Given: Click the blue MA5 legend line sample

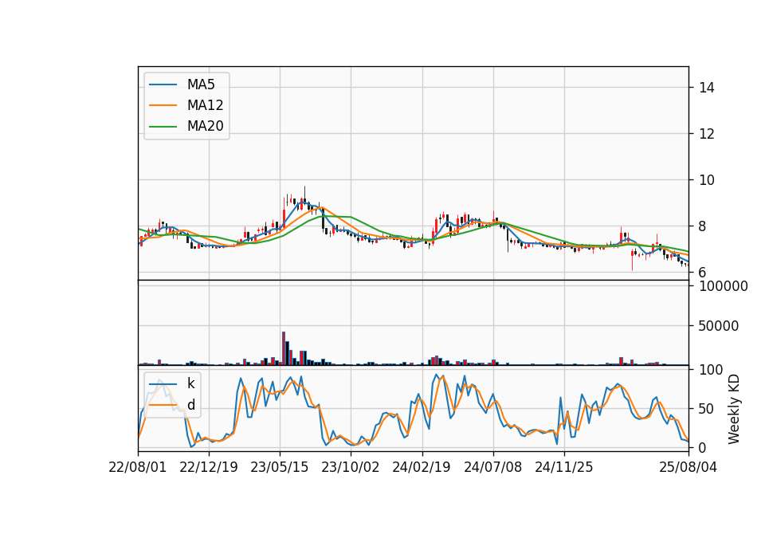Looking at the screenshot, I should click(x=163, y=84).
